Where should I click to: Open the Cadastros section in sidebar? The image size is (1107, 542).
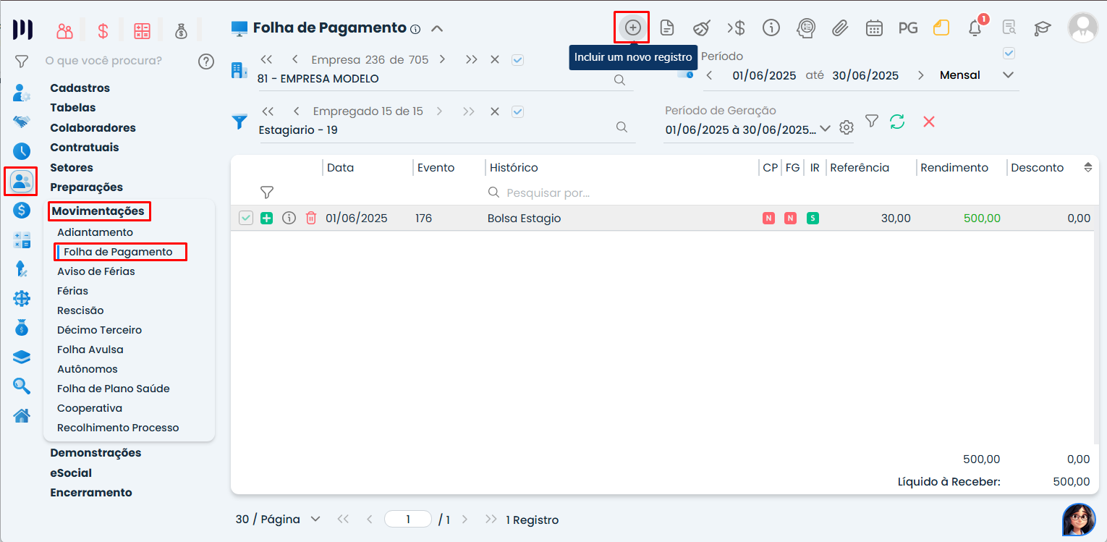(x=80, y=88)
